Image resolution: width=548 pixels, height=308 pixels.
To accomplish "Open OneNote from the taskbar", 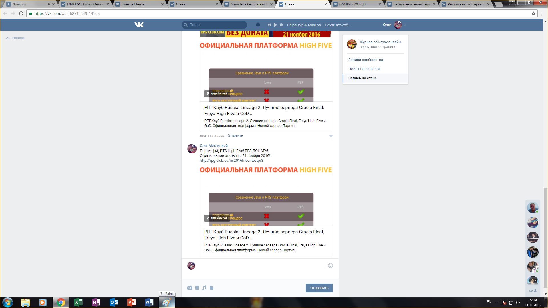I will 96,302.
